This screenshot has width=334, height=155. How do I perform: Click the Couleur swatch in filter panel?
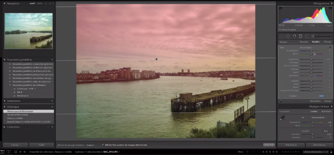tap(321, 96)
